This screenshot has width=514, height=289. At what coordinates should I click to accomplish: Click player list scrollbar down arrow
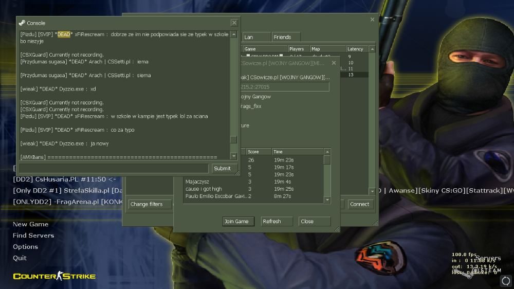coord(327,200)
